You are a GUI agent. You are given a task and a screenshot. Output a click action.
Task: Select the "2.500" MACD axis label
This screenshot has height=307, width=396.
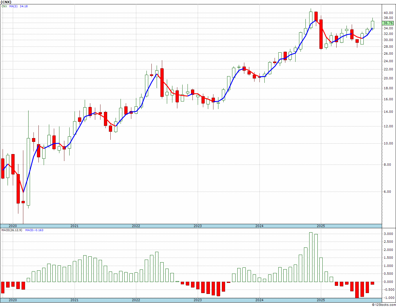tap(388, 242)
